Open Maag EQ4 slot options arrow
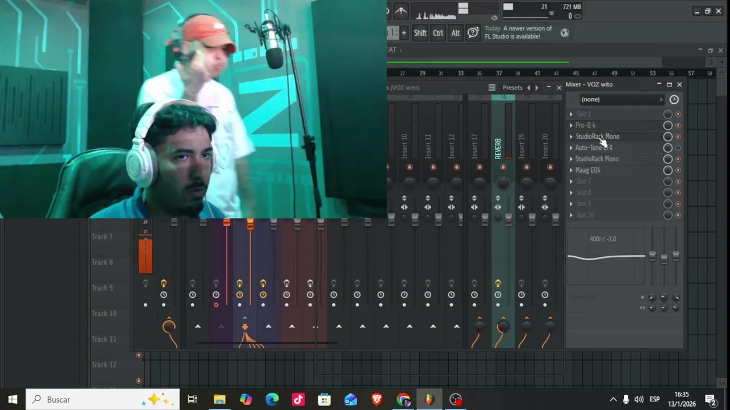730x410 pixels. pos(571,170)
